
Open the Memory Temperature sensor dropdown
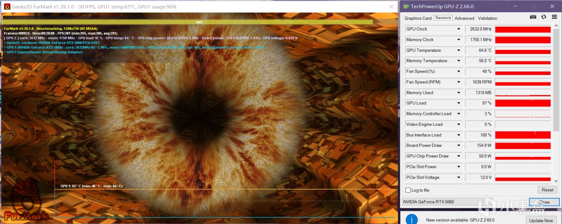459,61
